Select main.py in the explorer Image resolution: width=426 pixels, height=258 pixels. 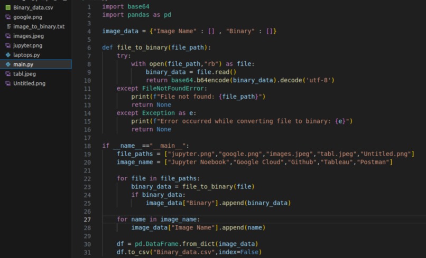pos(36,64)
